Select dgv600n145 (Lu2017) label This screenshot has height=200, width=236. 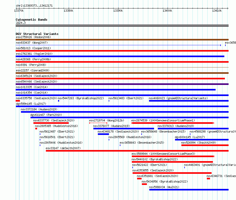click(x=190, y=137)
